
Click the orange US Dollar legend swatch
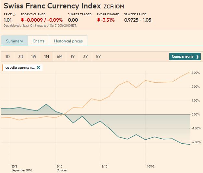3,67
